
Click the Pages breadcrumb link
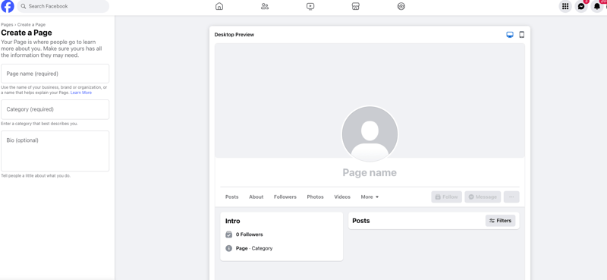[7, 25]
